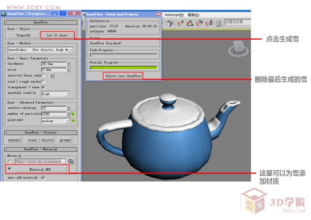
Task: Toggle the Spinner Snap icon
Action: pos(209,23)
